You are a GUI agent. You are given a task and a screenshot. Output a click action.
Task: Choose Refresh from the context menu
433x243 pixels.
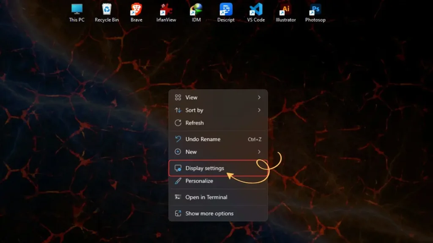coord(195,123)
